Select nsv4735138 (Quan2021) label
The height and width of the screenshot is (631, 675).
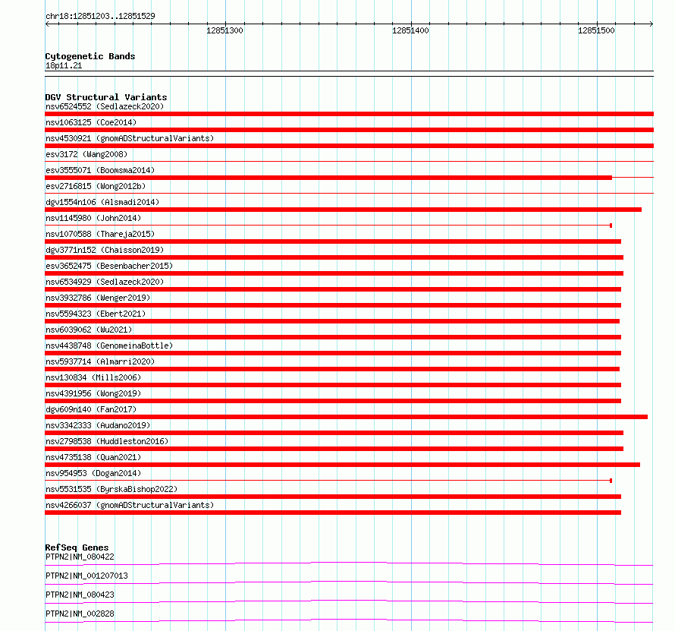(x=93, y=457)
